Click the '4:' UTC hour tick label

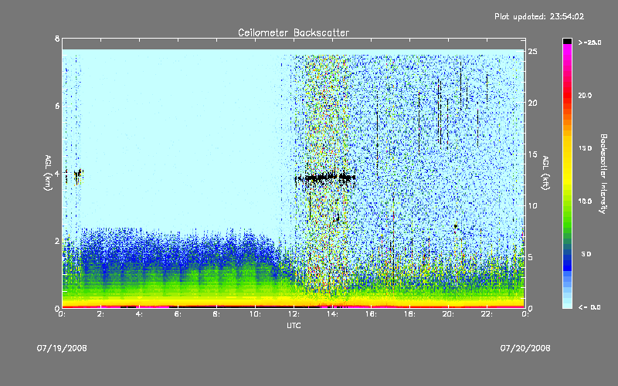coord(140,314)
